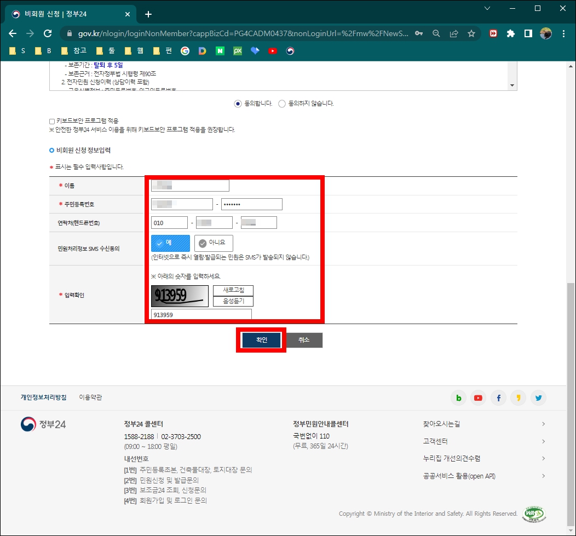The image size is (576, 536).
Task: Click the 010 phone prefix field
Action: click(x=169, y=223)
